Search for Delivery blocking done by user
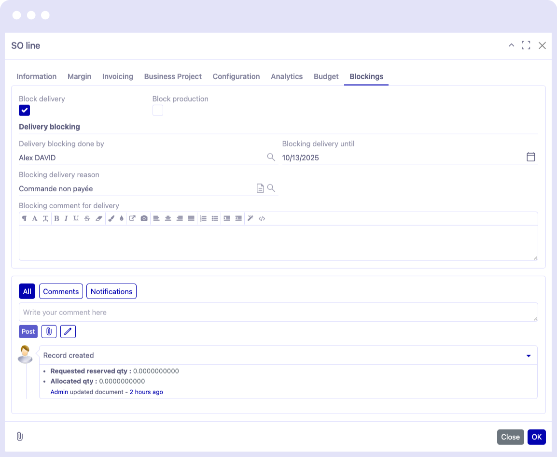This screenshot has height=457, width=557. (271, 157)
